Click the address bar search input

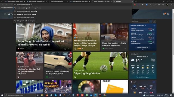point(73,5)
